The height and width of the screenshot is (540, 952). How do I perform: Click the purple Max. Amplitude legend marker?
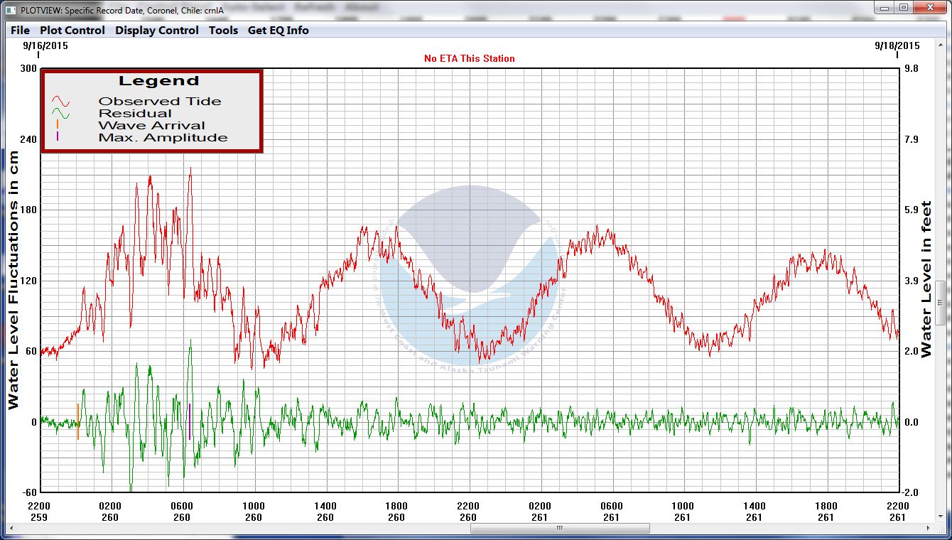[58, 136]
